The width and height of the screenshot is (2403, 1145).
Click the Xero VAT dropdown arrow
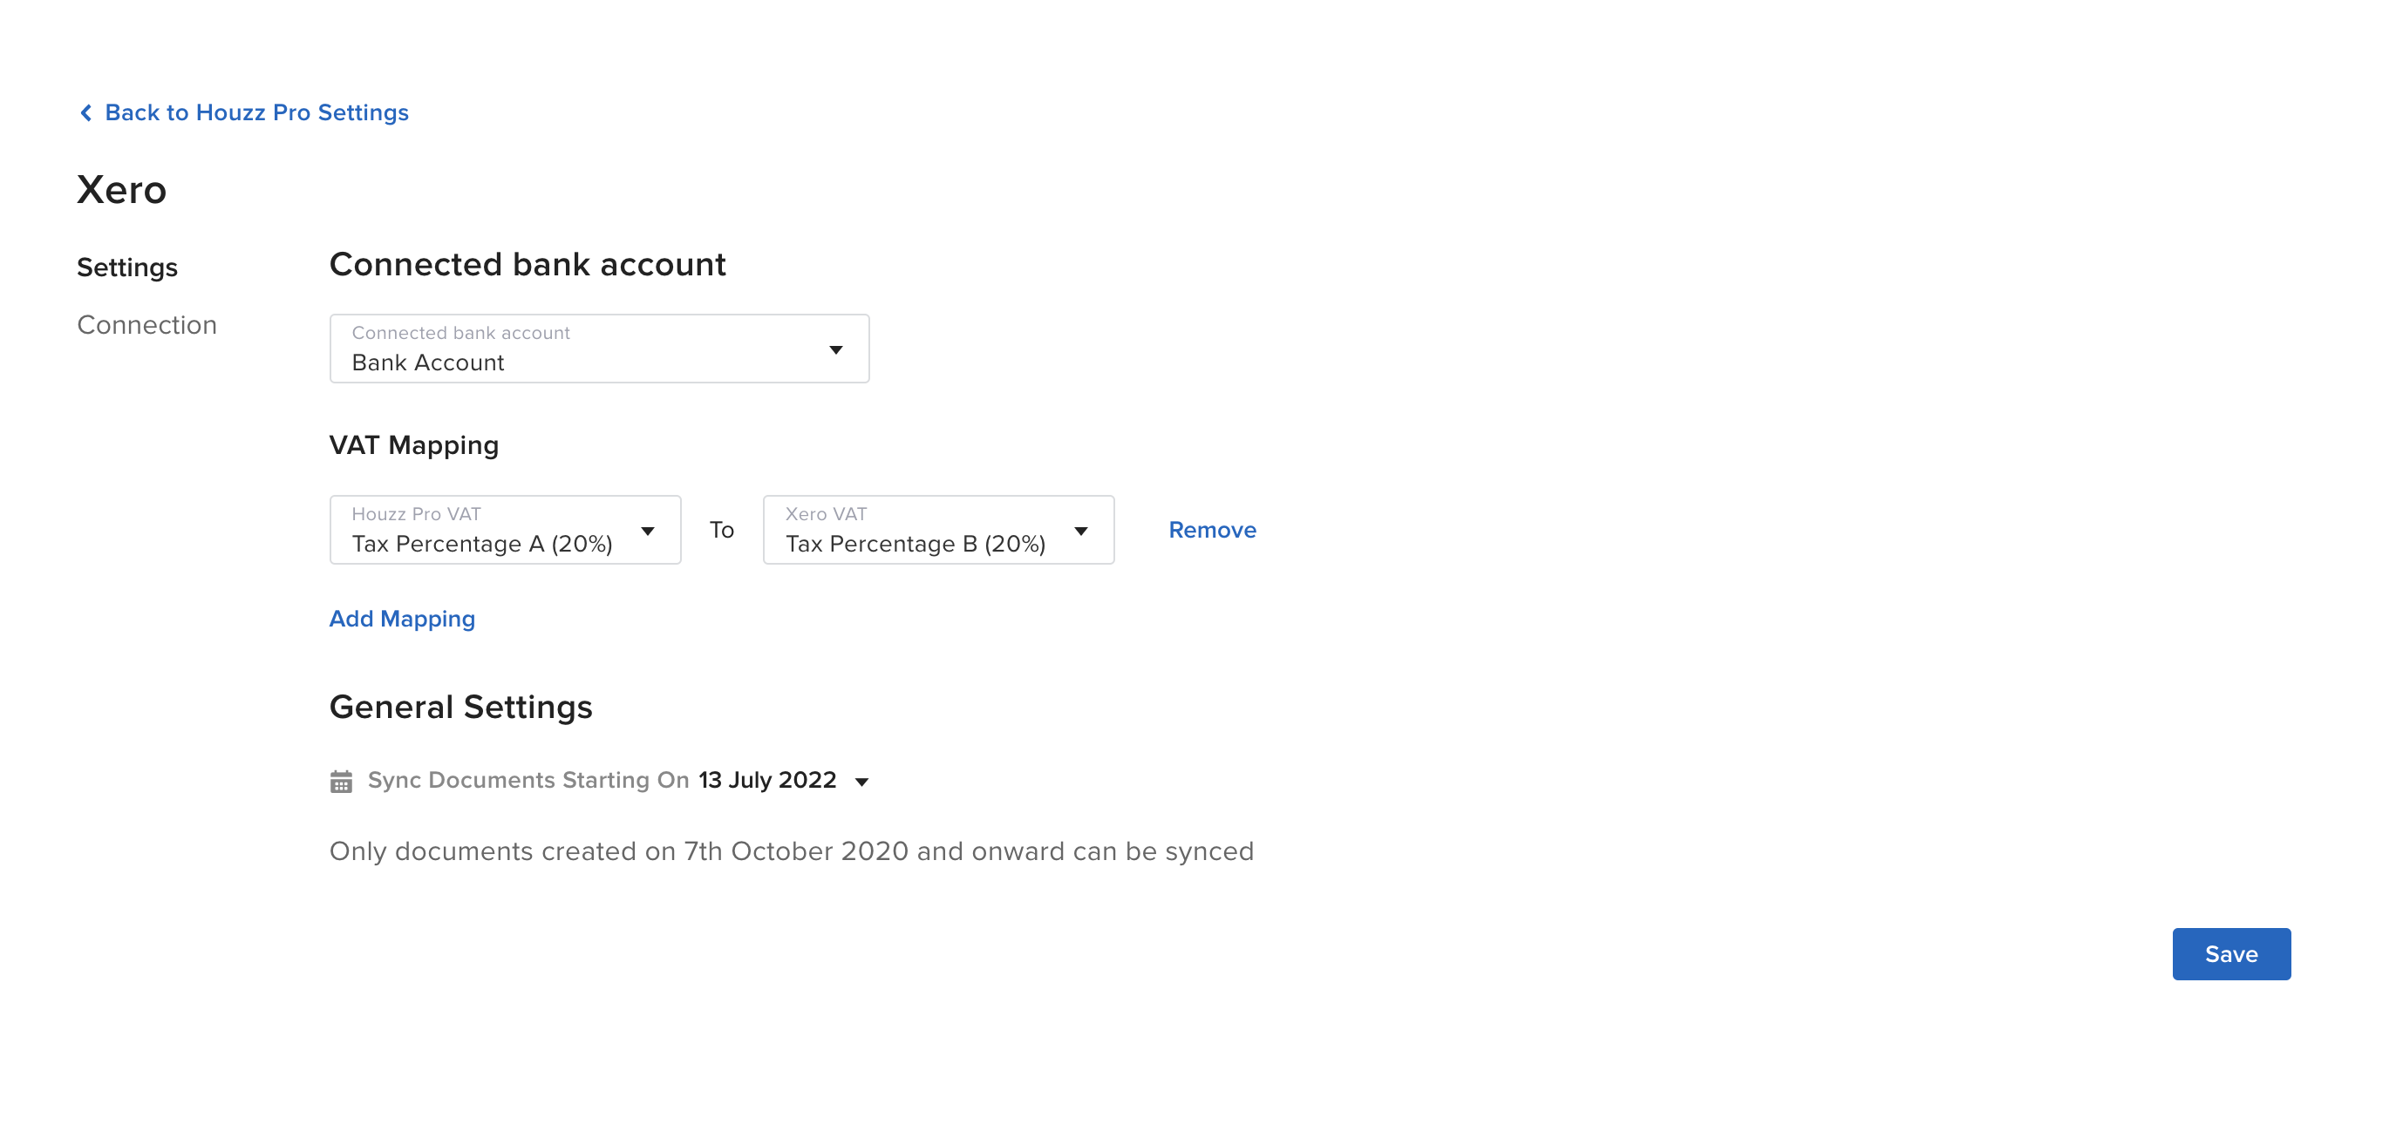[1081, 530]
